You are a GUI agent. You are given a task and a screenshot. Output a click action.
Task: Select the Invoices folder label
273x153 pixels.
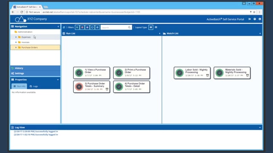click(x=26, y=42)
